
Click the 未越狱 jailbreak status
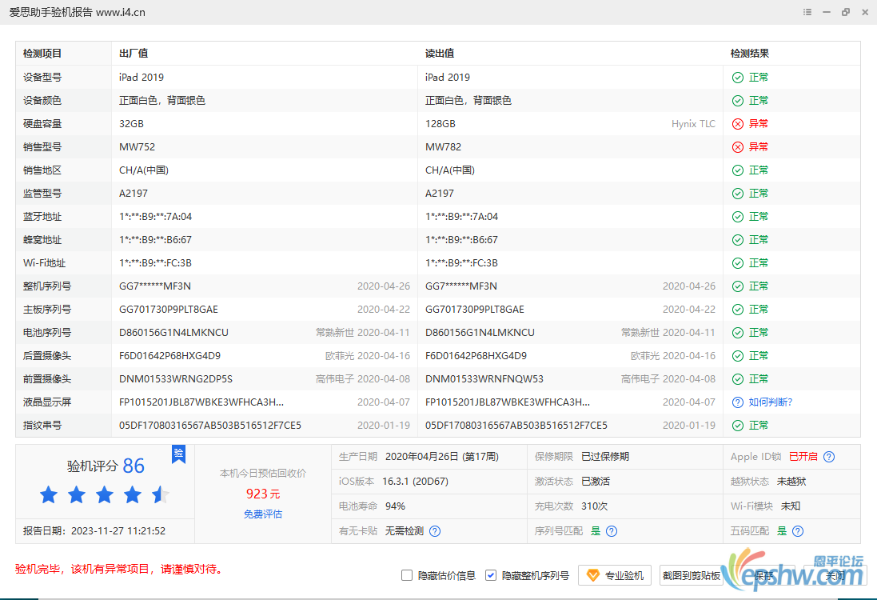791,482
